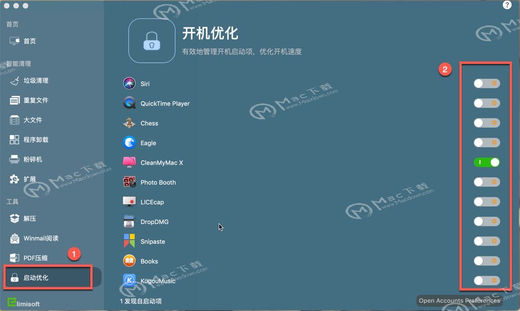520x311 pixels.
Task: Click the large lock icon beside 开机优化
Action: coord(152,41)
